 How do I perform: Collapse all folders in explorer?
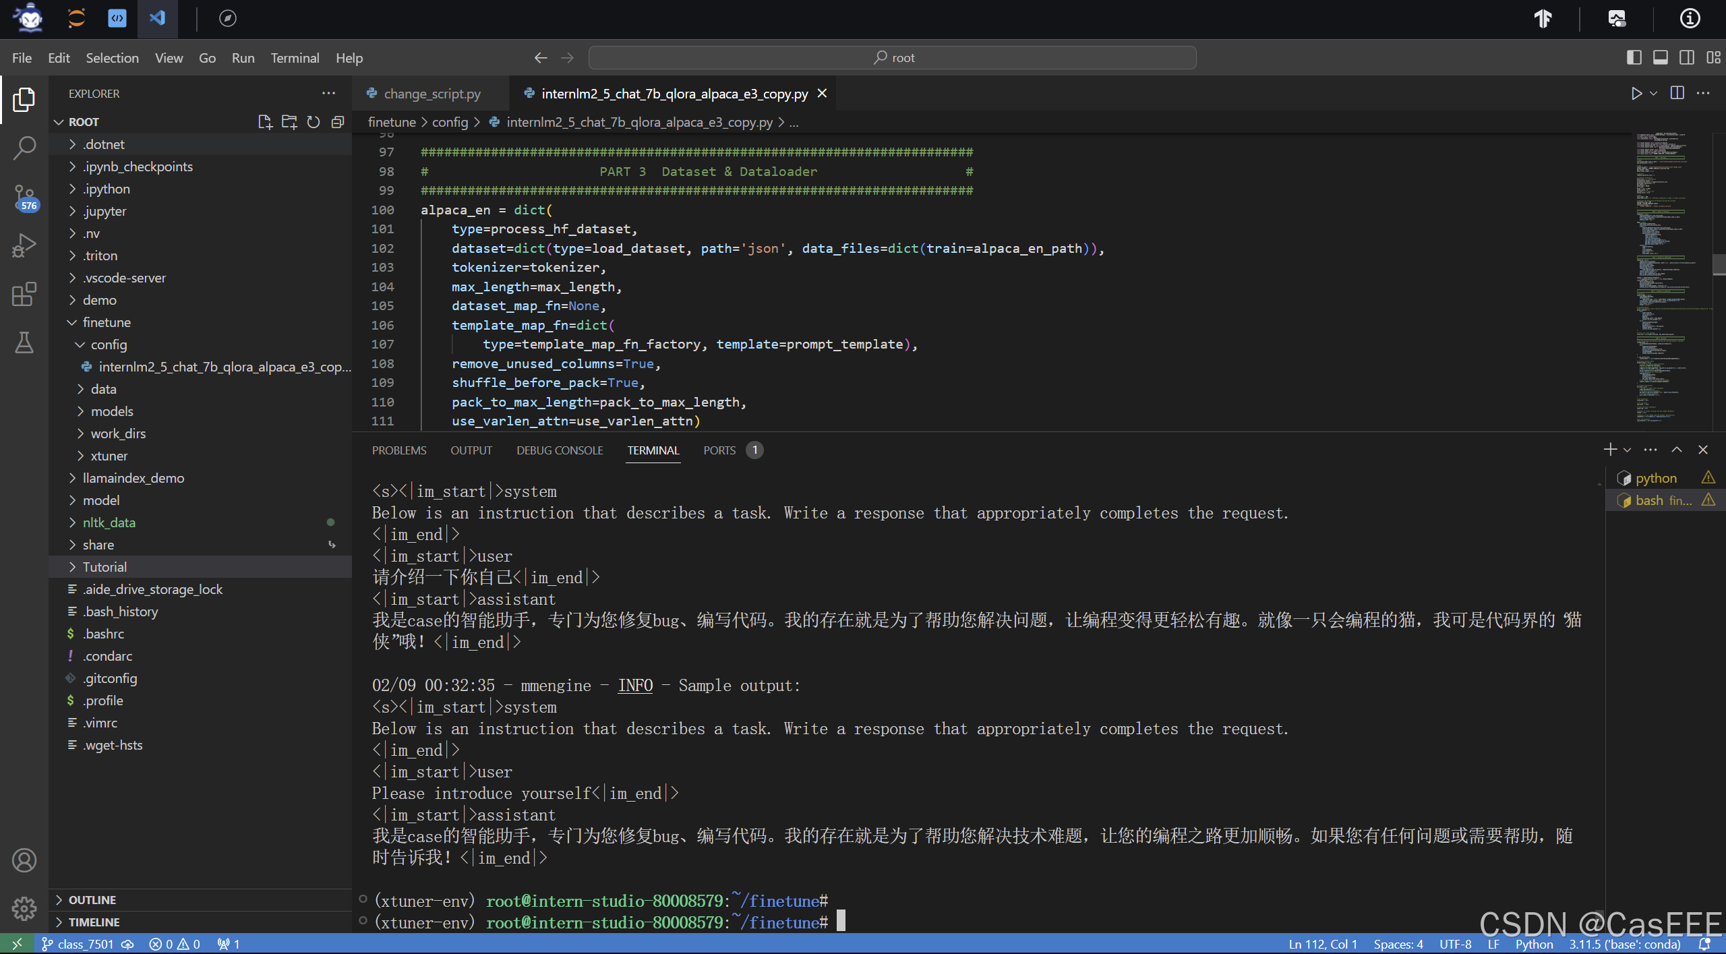pos(338,122)
